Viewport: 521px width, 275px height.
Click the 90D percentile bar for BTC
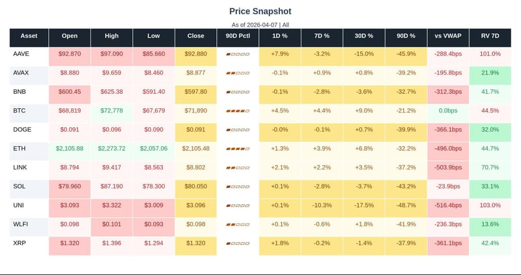tap(237, 111)
